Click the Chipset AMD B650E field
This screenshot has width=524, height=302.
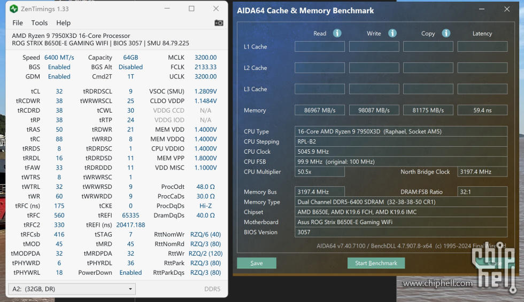[401, 212]
